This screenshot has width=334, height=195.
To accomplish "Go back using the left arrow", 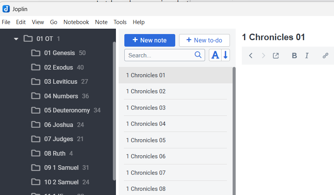I will coord(251,56).
